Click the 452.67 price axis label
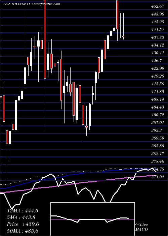Screen dimensions: 168x236 coord(157,6)
